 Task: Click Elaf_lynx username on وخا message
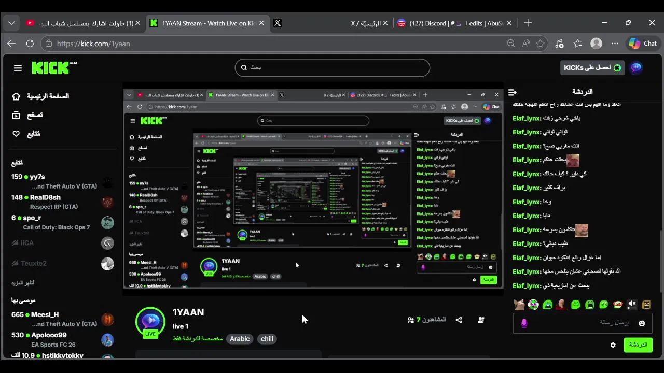click(x=527, y=202)
